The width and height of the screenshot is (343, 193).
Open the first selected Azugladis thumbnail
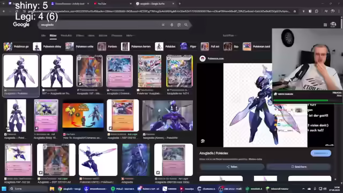tap(21, 71)
